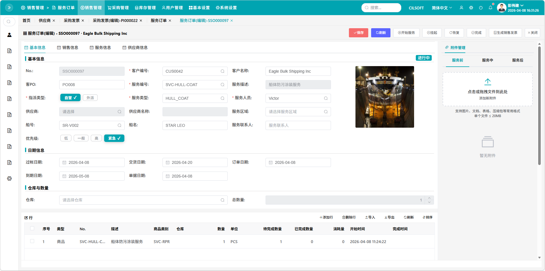Image resolution: width=545 pixels, height=271 pixels.
Task: Click the power icon in header
Action: point(481,8)
